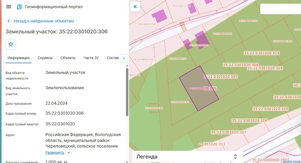
Task: Click map label 35:22:0301020:315
Action: coord(180,102)
